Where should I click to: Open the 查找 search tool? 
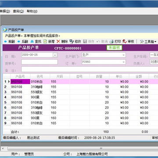tap(36, 42)
